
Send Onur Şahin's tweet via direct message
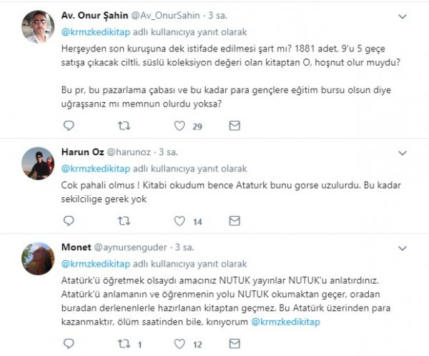tap(235, 126)
